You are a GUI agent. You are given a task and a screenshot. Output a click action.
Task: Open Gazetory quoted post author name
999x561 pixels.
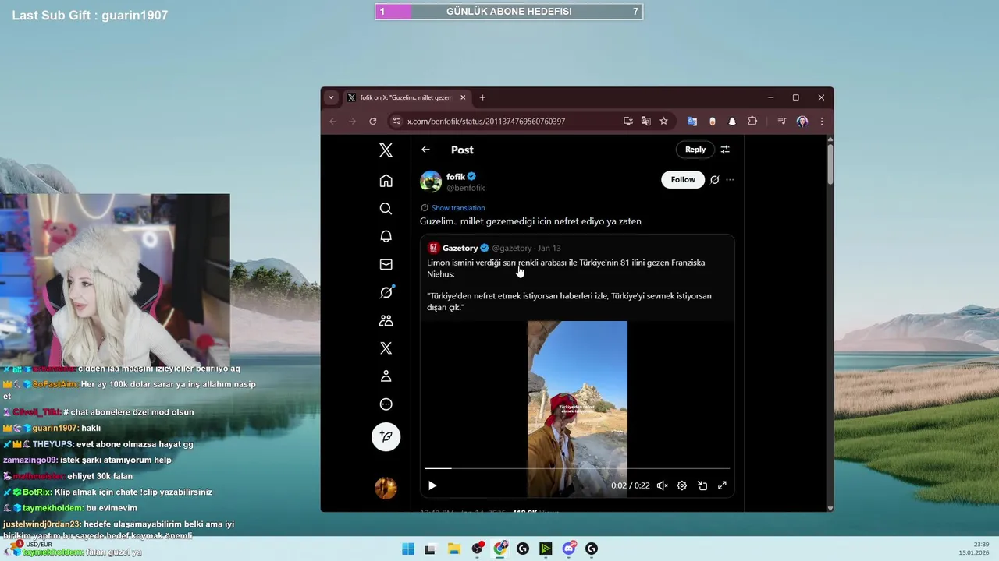[x=460, y=248]
